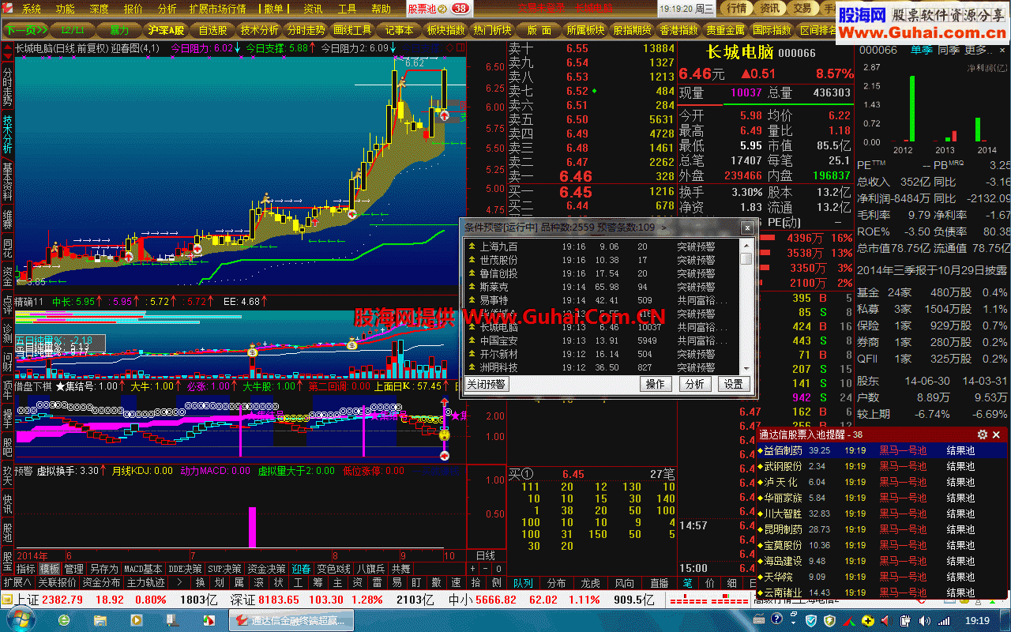The width and height of the screenshot is (1011, 632).
Task: Open the 系统 menu
Action: [32, 9]
